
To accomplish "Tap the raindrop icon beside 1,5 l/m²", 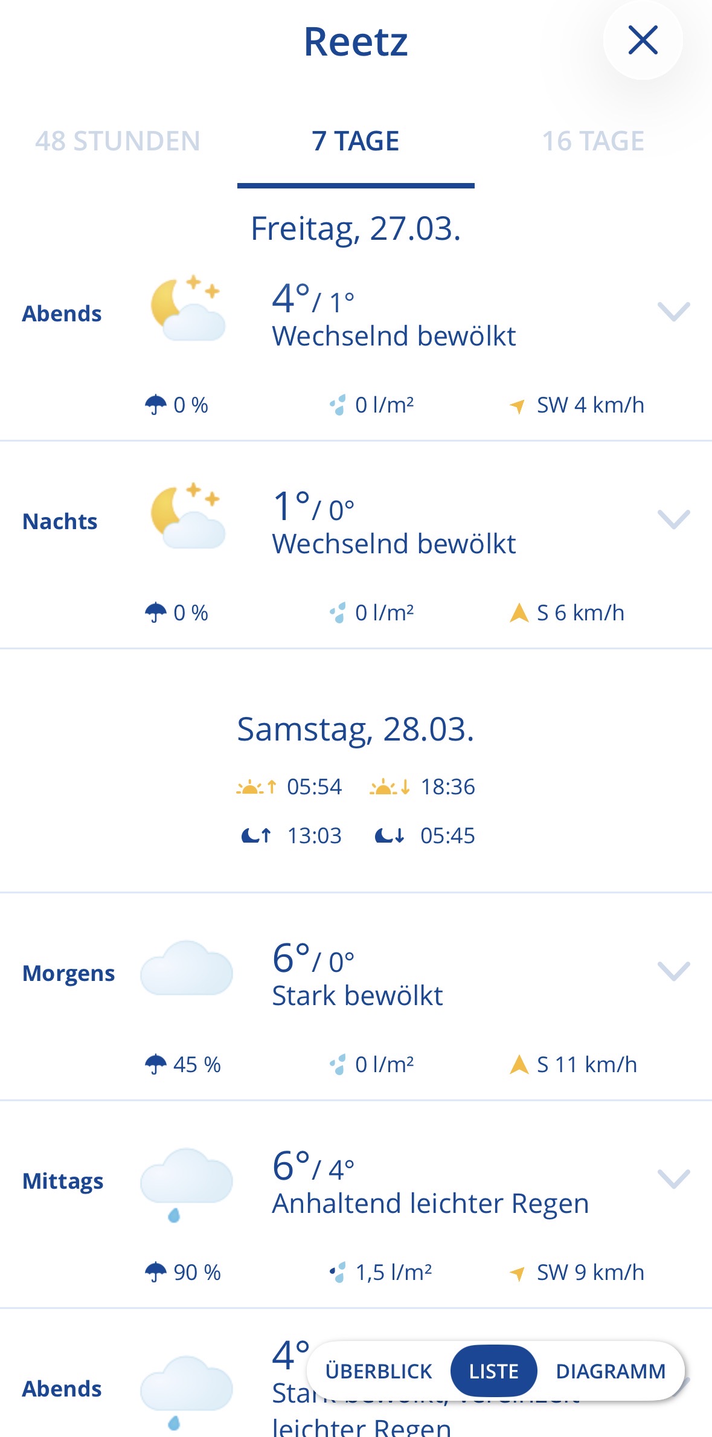I will (x=338, y=1272).
